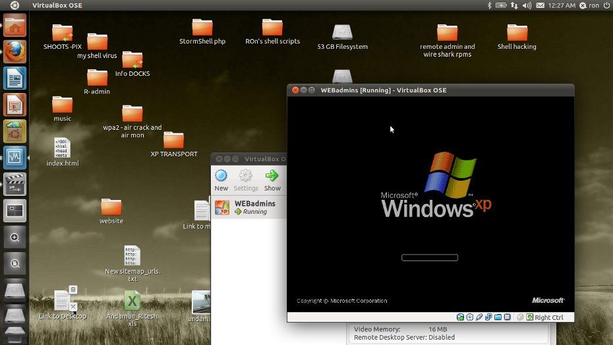This screenshot has width=613, height=345.
Task: Click the network adapters status icon
Action: pyautogui.click(x=488, y=317)
